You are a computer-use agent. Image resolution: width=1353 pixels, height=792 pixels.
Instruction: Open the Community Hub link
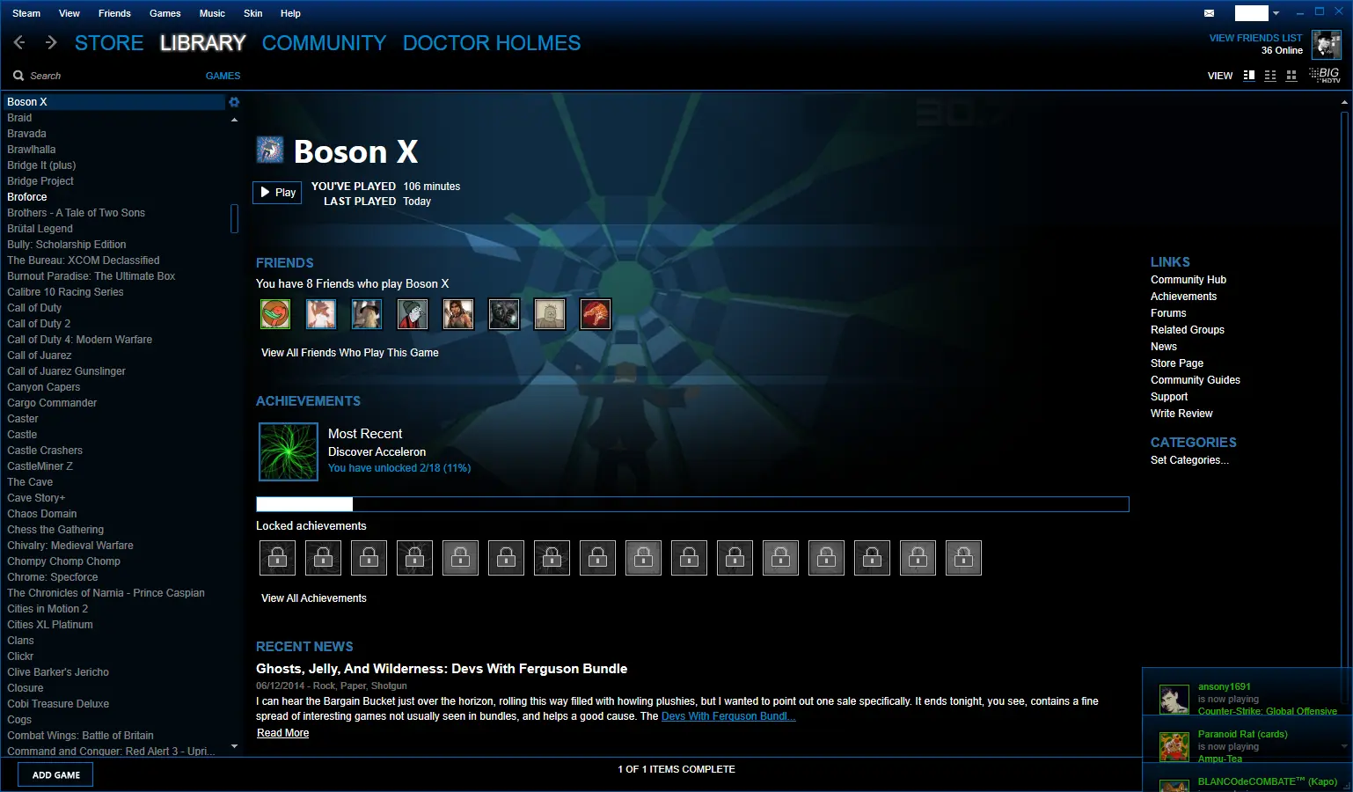point(1188,280)
